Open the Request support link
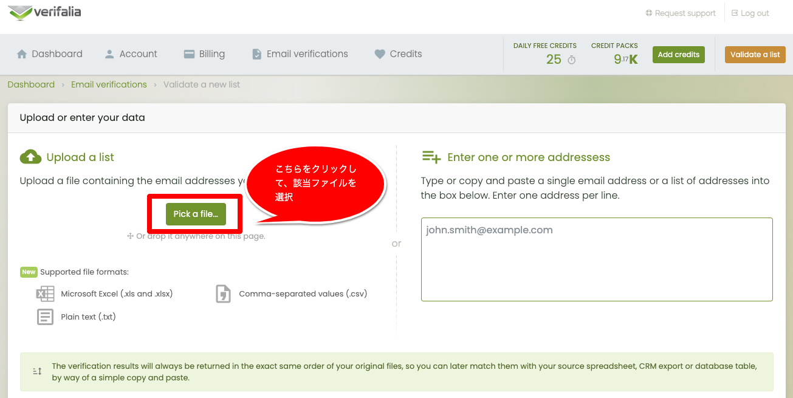This screenshot has width=793, height=398. (681, 13)
